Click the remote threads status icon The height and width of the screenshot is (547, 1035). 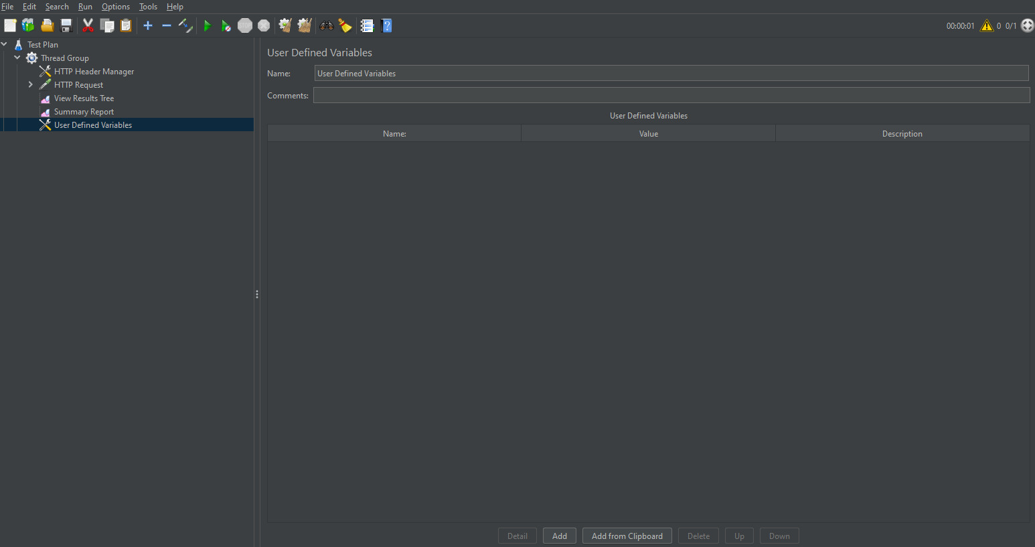(x=1028, y=25)
